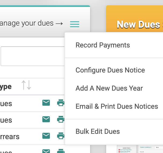Image resolution: width=163 pixels, height=153 pixels.
Task: Select Bulk Edit Dues option
Action: pos(98,131)
